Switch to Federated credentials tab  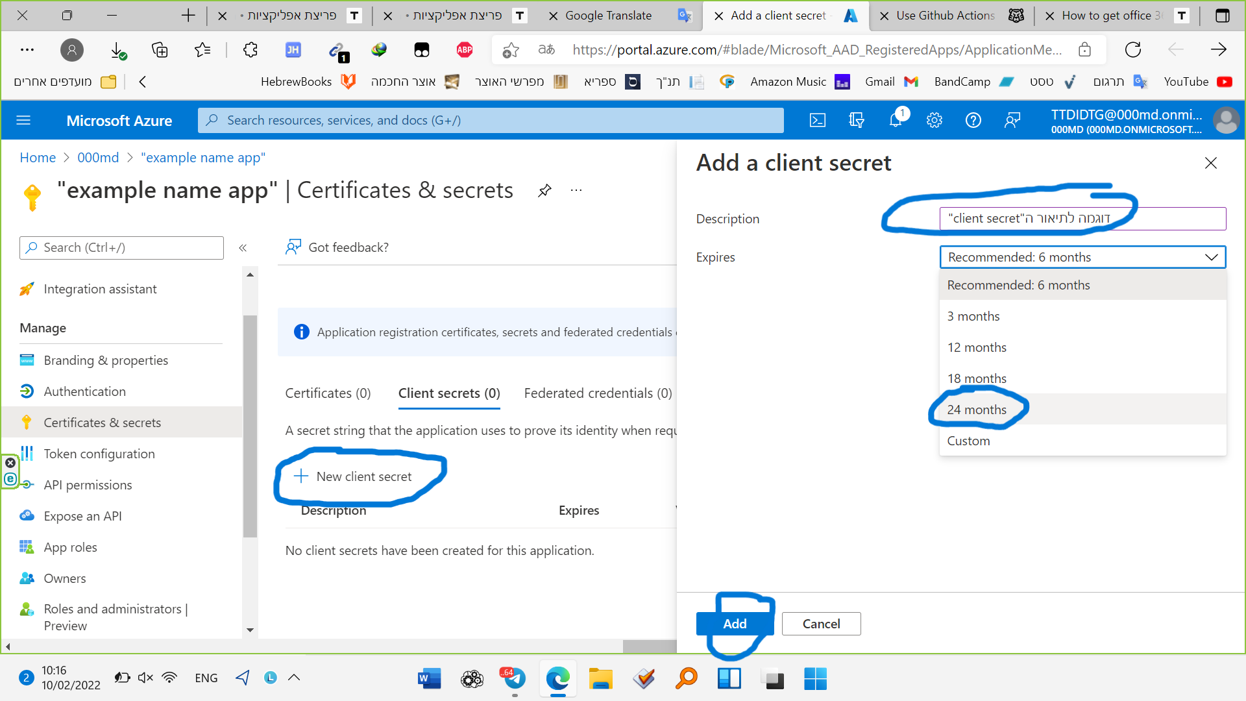click(x=598, y=393)
